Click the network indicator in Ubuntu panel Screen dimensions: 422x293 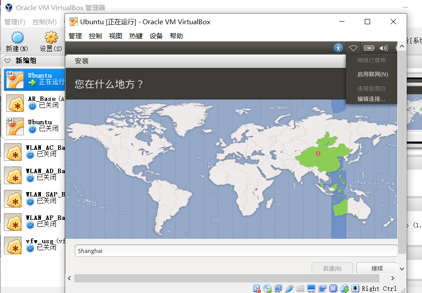click(x=353, y=48)
